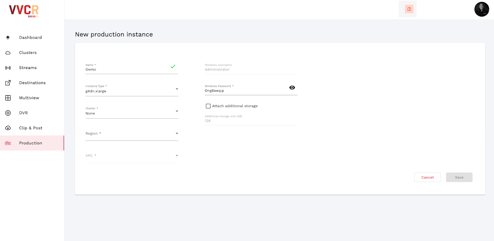Show the Windows password with eye icon

click(292, 88)
